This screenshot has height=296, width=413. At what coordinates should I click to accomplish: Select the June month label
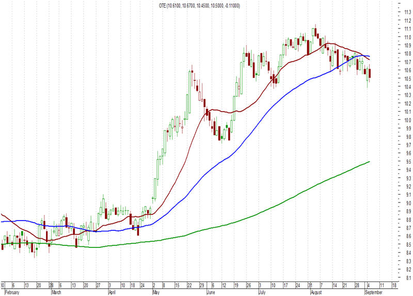(x=211, y=292)
